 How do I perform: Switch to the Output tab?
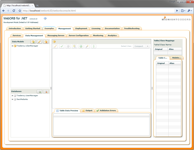tap(87, 111)
